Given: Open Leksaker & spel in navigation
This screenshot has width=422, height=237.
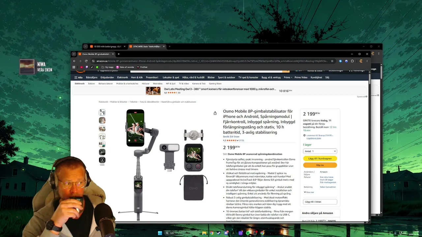Looking at the screenshot, I should tap(171, 77).
